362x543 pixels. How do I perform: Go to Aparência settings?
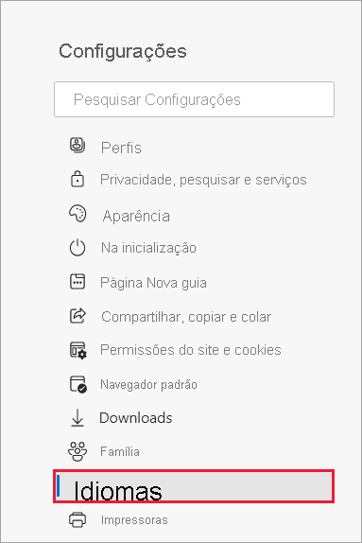click(x=136, y=216)
